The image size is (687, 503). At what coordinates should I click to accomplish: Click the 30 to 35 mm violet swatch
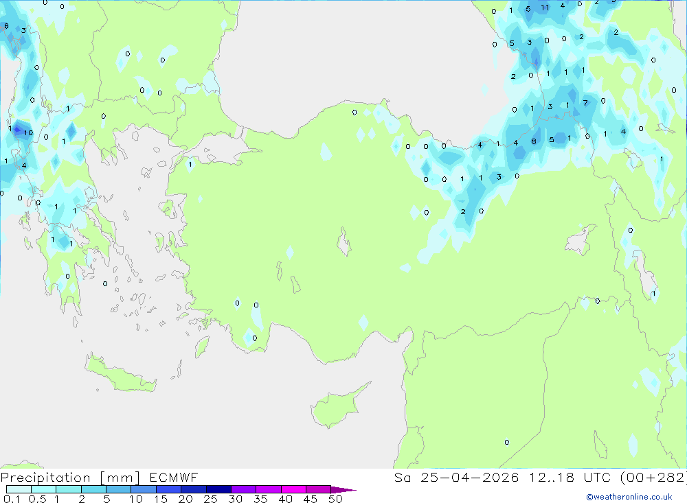point(244,489)
